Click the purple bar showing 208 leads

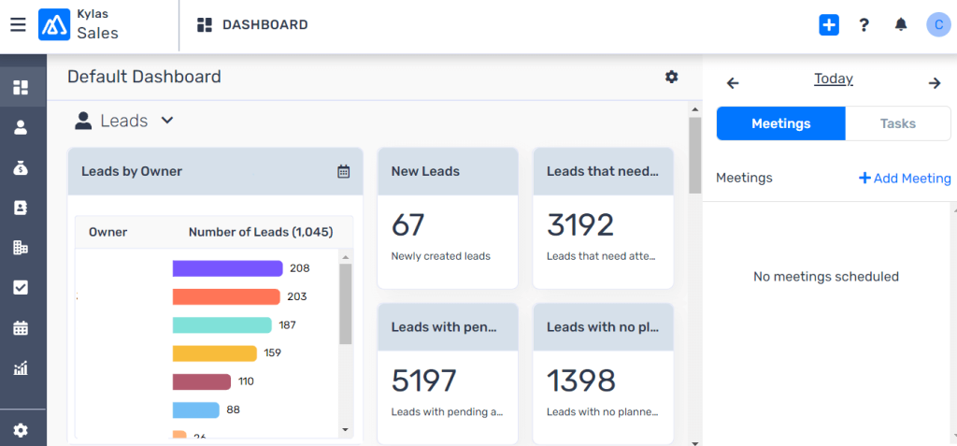click(227, 268)
